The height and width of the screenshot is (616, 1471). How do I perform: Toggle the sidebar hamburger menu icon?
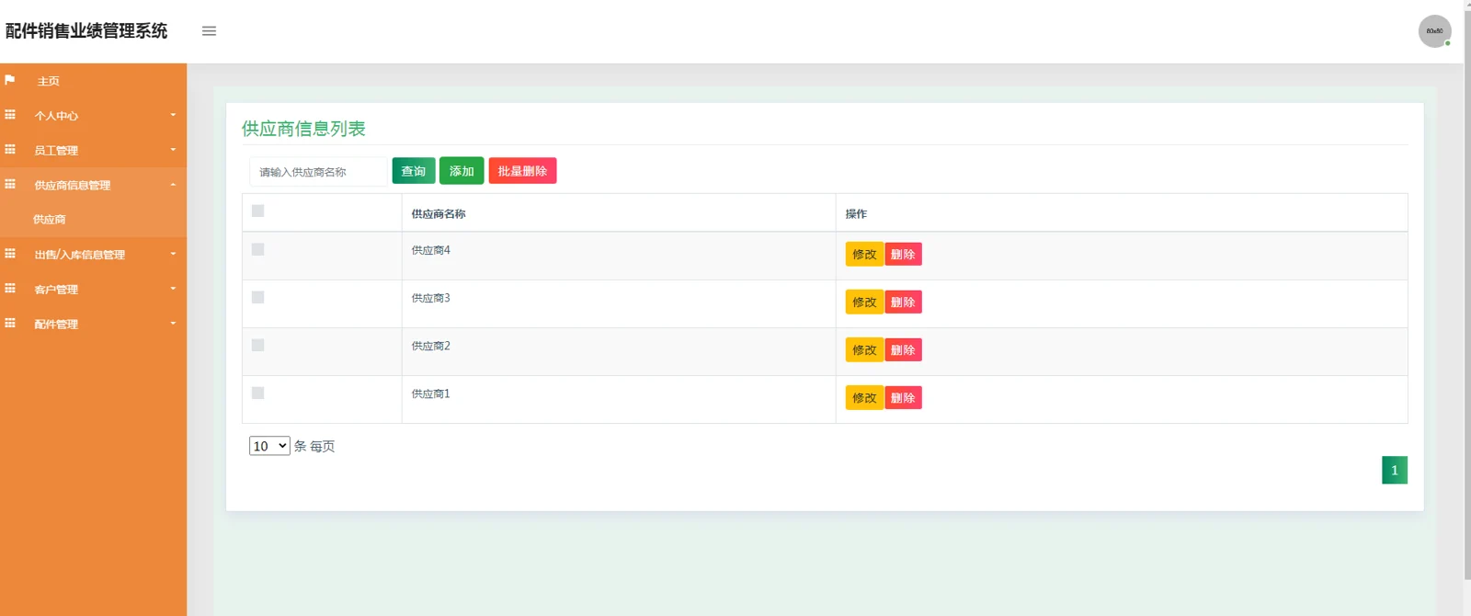(x=209, y=31)
